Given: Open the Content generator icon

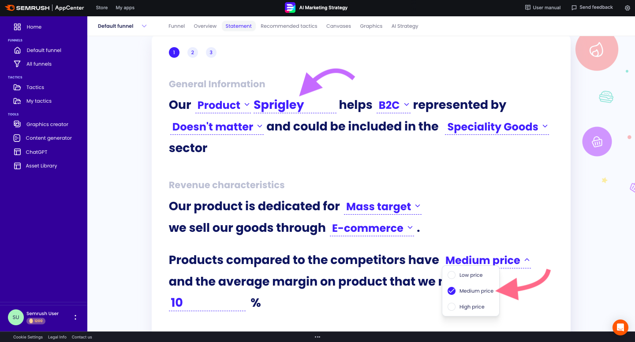Looking at the screenshot, I should [17, 138].
